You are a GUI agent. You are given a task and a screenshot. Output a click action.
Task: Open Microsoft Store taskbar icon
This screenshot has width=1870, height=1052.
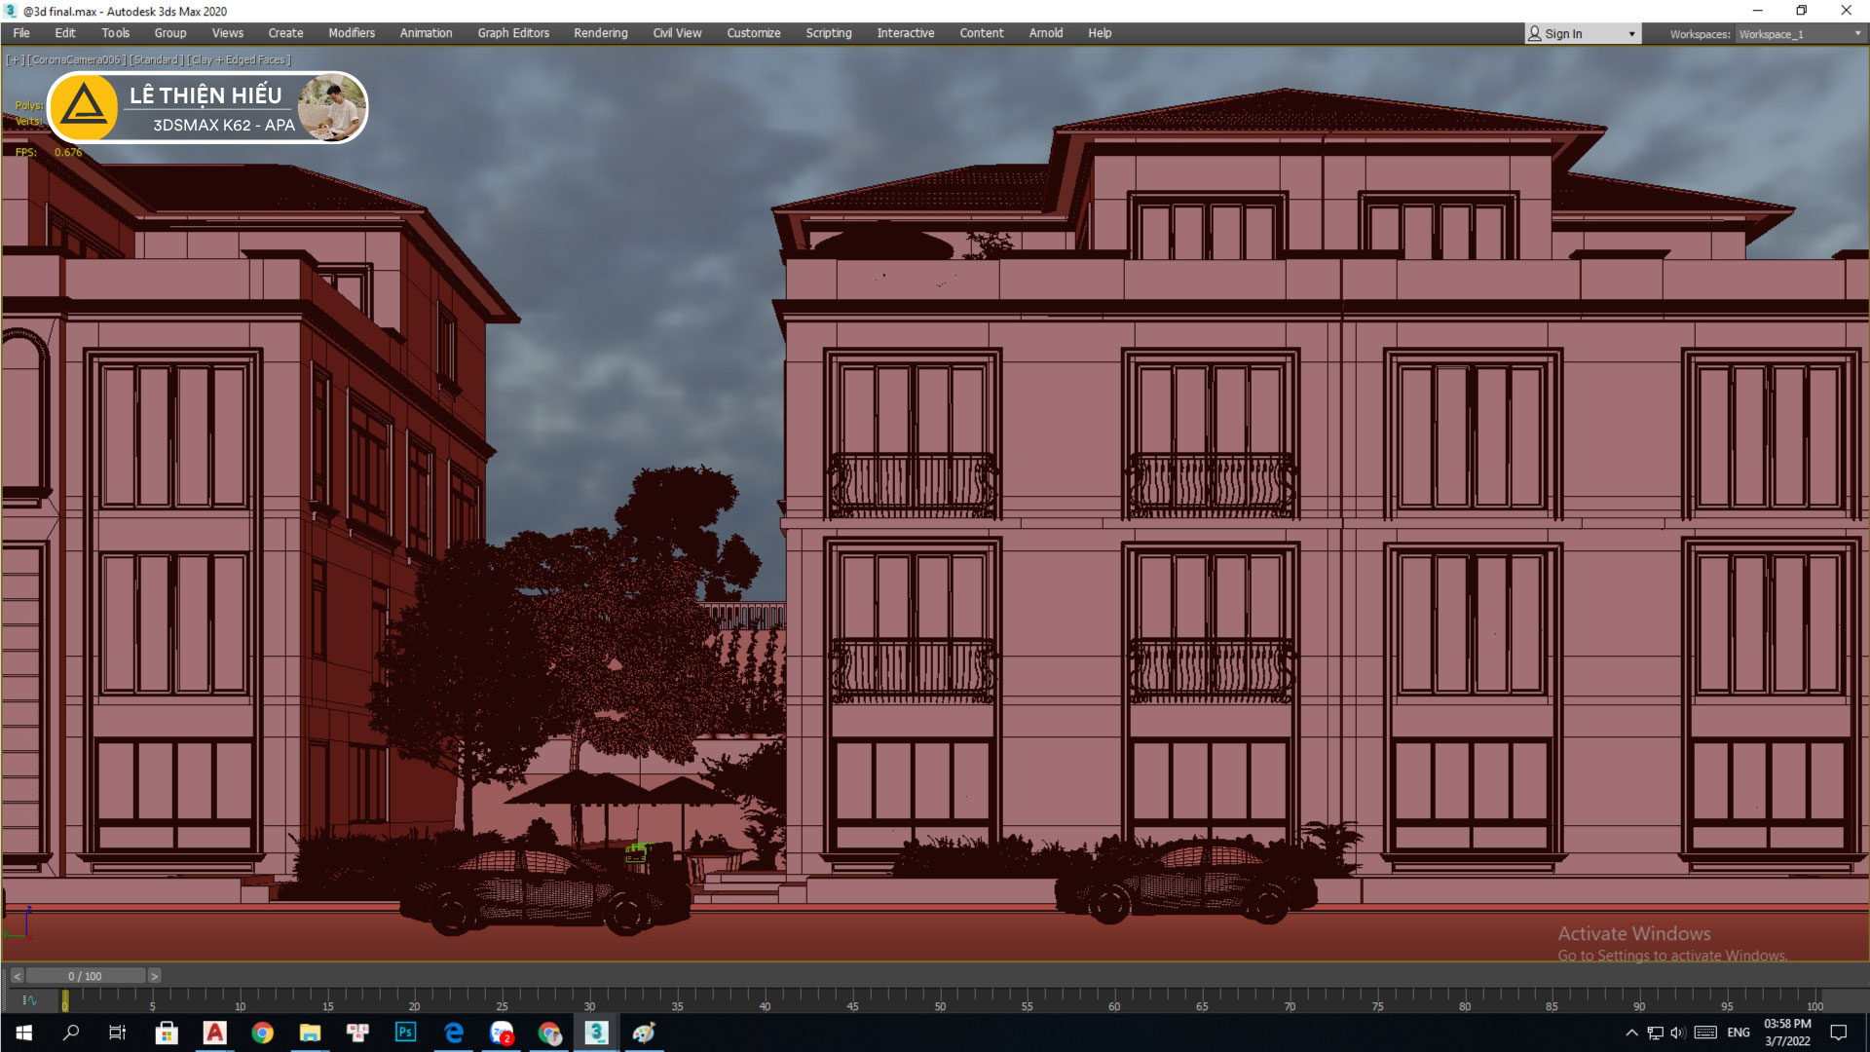(x=167, y=1033)
